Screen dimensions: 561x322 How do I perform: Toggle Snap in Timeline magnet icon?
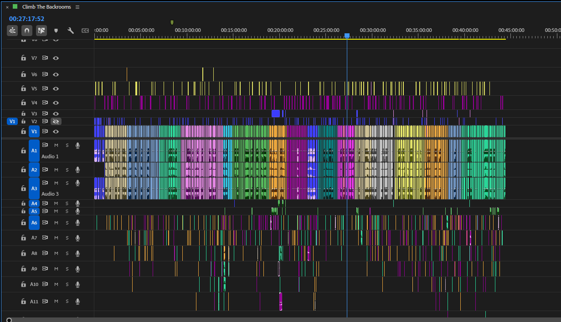click(27, 31)
